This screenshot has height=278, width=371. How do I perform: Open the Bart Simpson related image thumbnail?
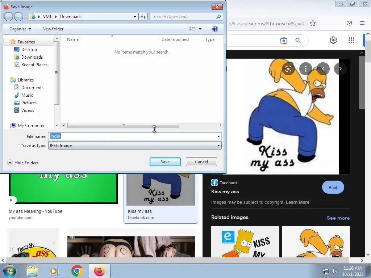(245, 241)
